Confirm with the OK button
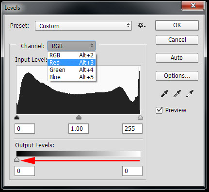The height and width of the screenshot is (192, 209). 177,25
